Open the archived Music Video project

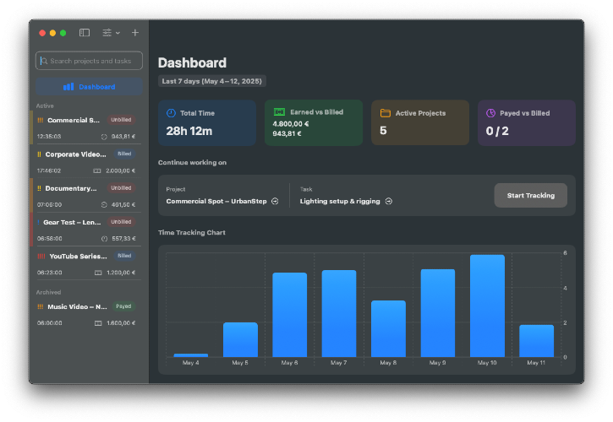coord(87,315)
